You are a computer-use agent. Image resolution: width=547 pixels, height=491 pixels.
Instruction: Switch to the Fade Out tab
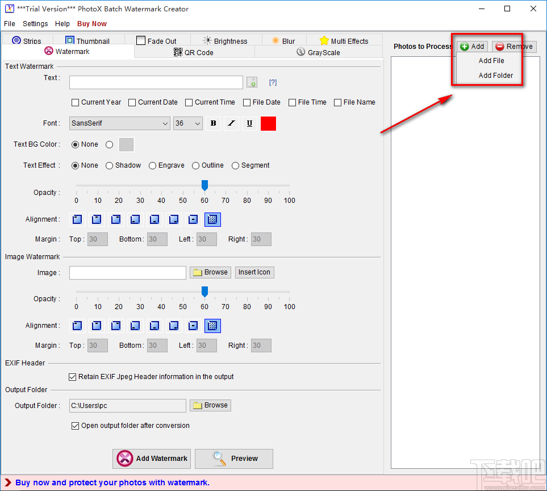click(157, 40)
